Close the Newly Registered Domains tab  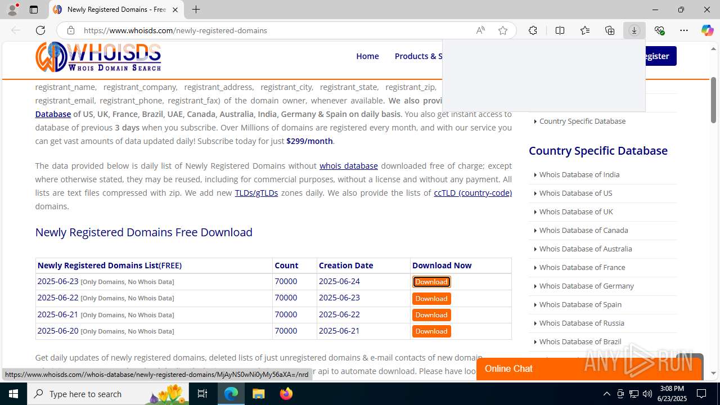(175, 10)
